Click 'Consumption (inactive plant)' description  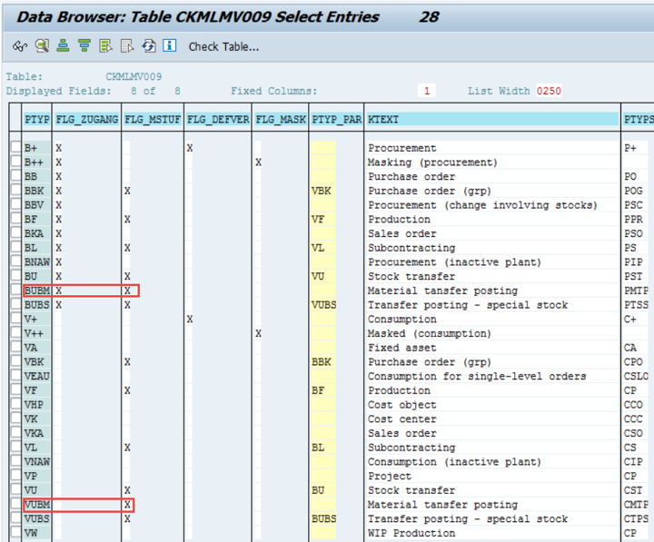pyautogui.click(x=454, y=462)
